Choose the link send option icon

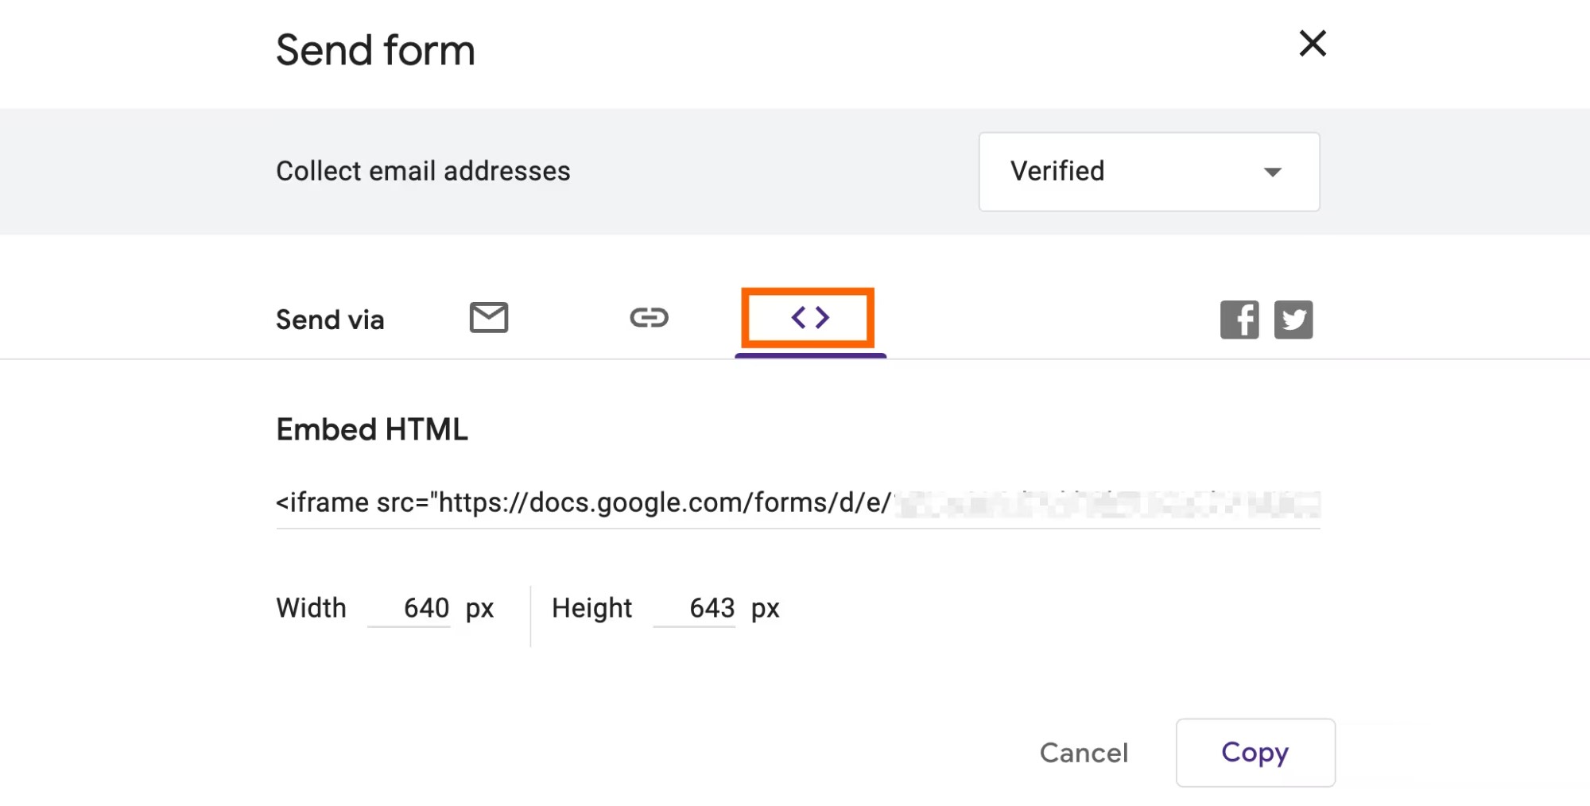(x=649, y=318)
